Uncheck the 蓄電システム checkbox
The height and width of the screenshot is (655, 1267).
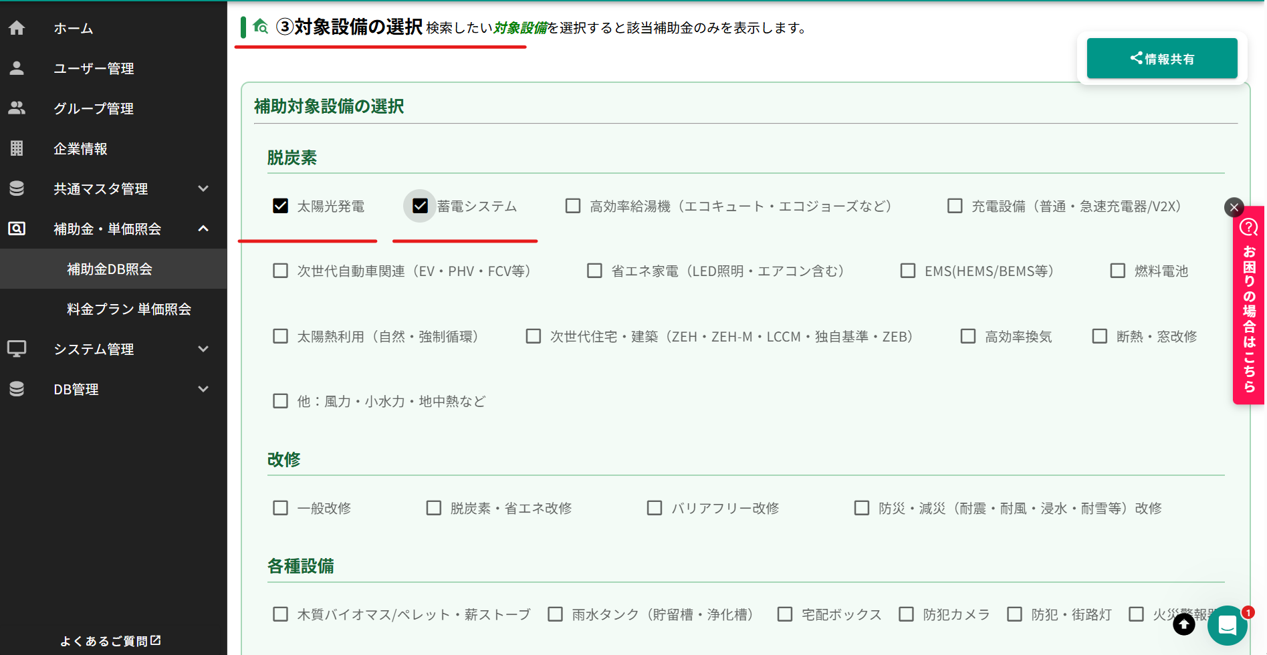(x=420, y=206)
